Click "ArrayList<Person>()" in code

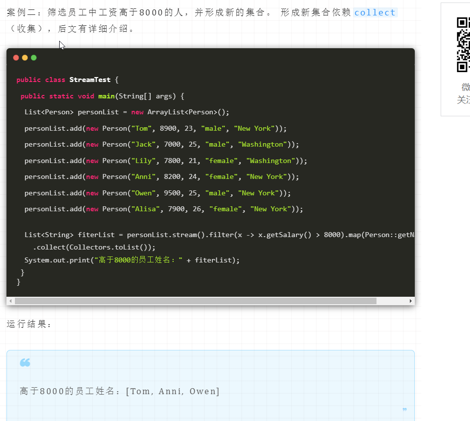click(186, 112)
